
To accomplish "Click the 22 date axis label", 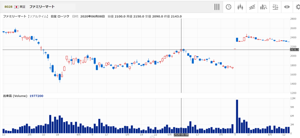I will pos(155,135).
